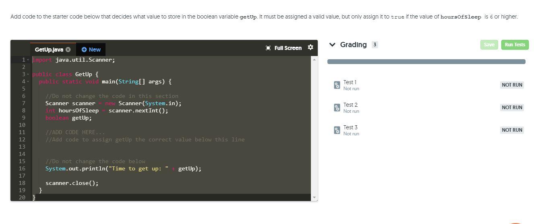This screenshot has width=534, height=224.
Task: Click the plus icon on New tab
Action: point(84,50)
